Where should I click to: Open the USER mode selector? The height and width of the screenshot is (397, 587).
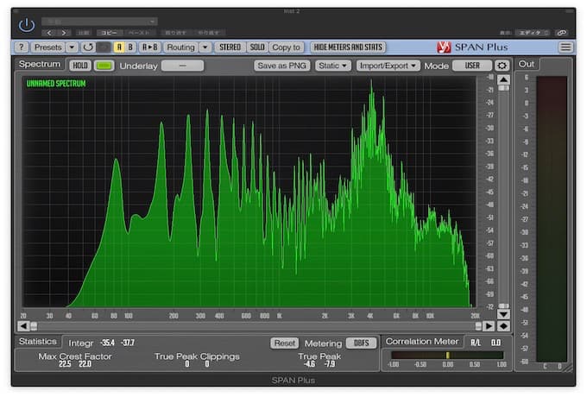[x=472, y=66]
